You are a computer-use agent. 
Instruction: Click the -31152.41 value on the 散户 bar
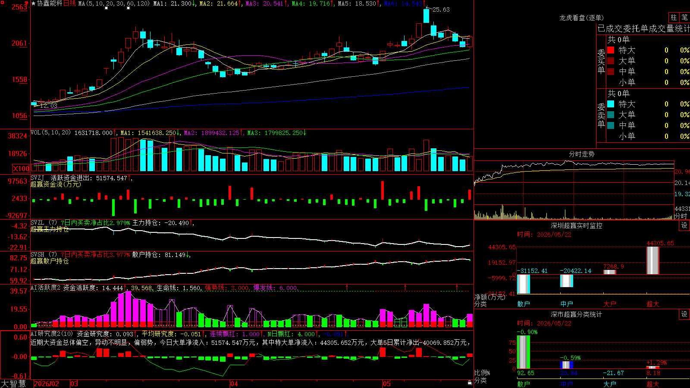click(532, 271)
